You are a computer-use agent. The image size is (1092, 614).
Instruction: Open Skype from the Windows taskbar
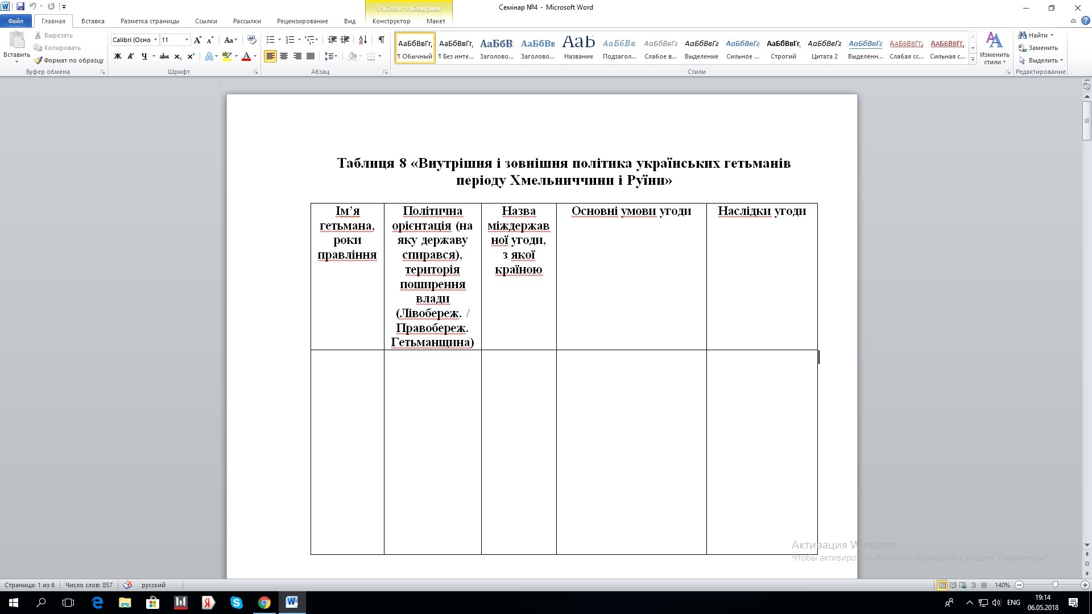(237, 603)
